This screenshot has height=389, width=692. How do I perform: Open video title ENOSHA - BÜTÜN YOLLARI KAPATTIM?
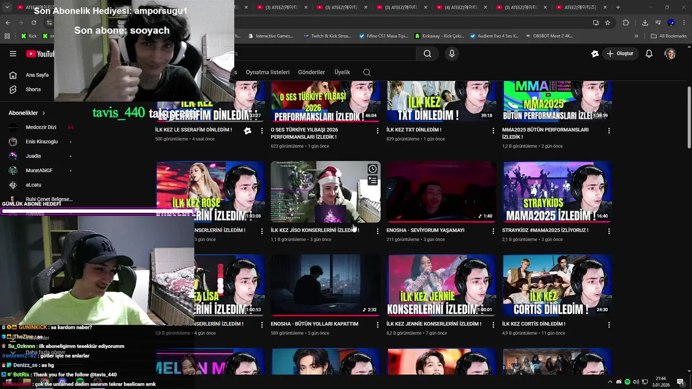[x=315, y=324]
